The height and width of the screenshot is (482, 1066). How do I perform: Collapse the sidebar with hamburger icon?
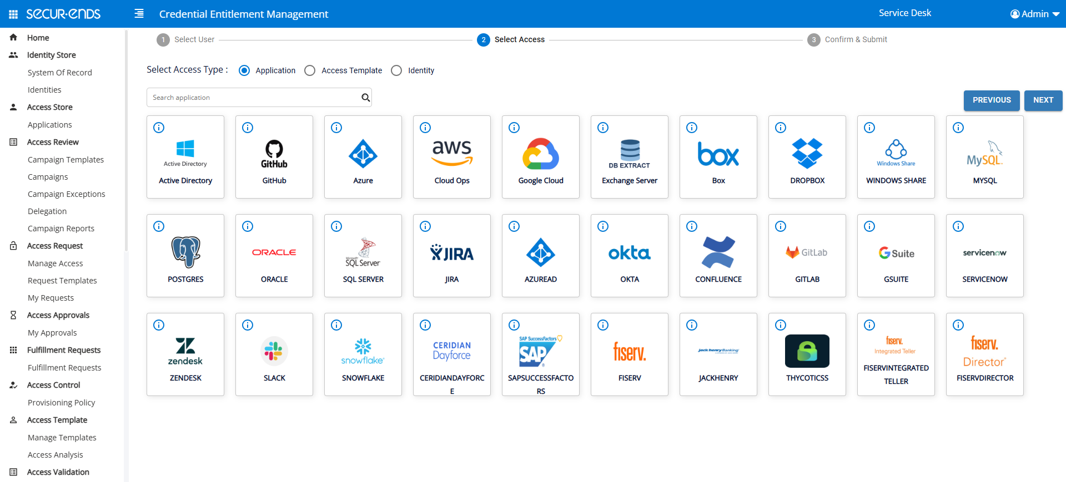tap(139, 13)
